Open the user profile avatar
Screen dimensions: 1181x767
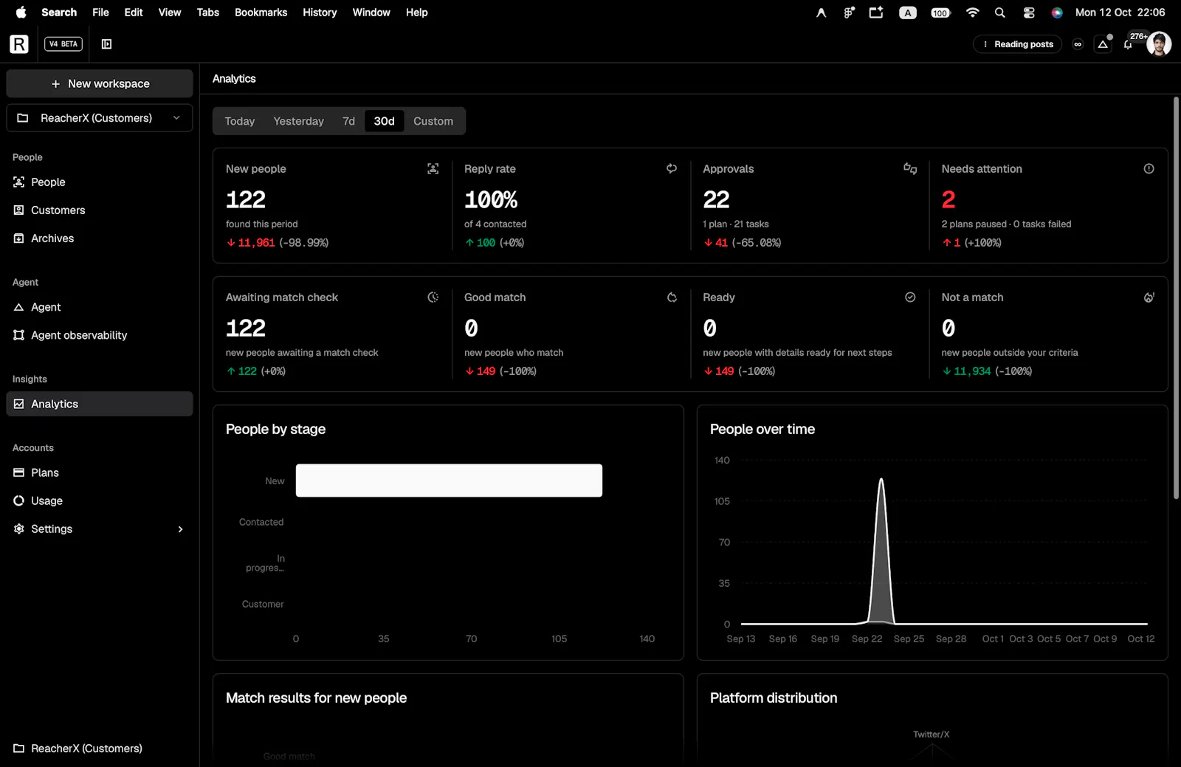pyautogui.click(x=1159, y=44)
